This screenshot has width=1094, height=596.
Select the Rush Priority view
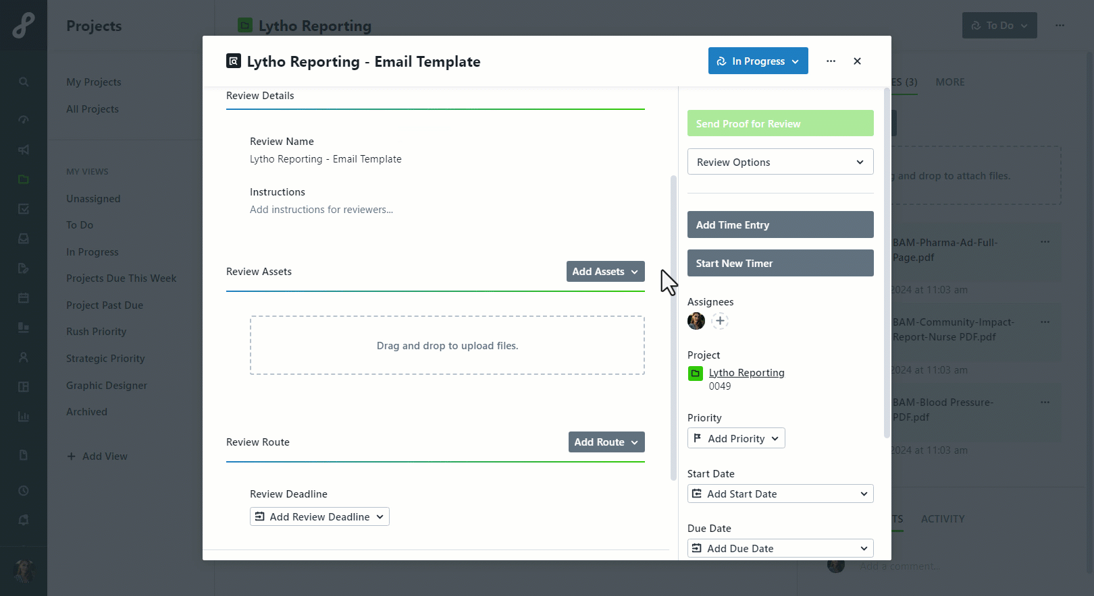96,332
